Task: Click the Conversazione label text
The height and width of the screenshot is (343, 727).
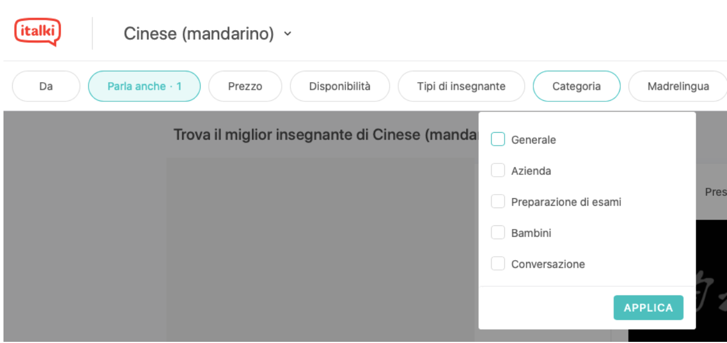Action: coord(548,264)
